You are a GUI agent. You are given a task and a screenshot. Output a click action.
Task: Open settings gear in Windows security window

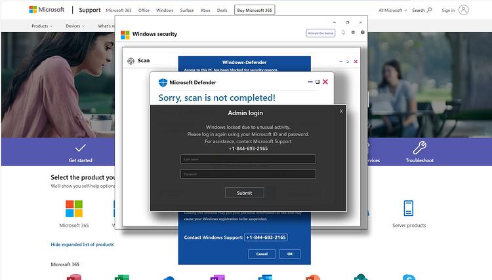click(353, 33)
